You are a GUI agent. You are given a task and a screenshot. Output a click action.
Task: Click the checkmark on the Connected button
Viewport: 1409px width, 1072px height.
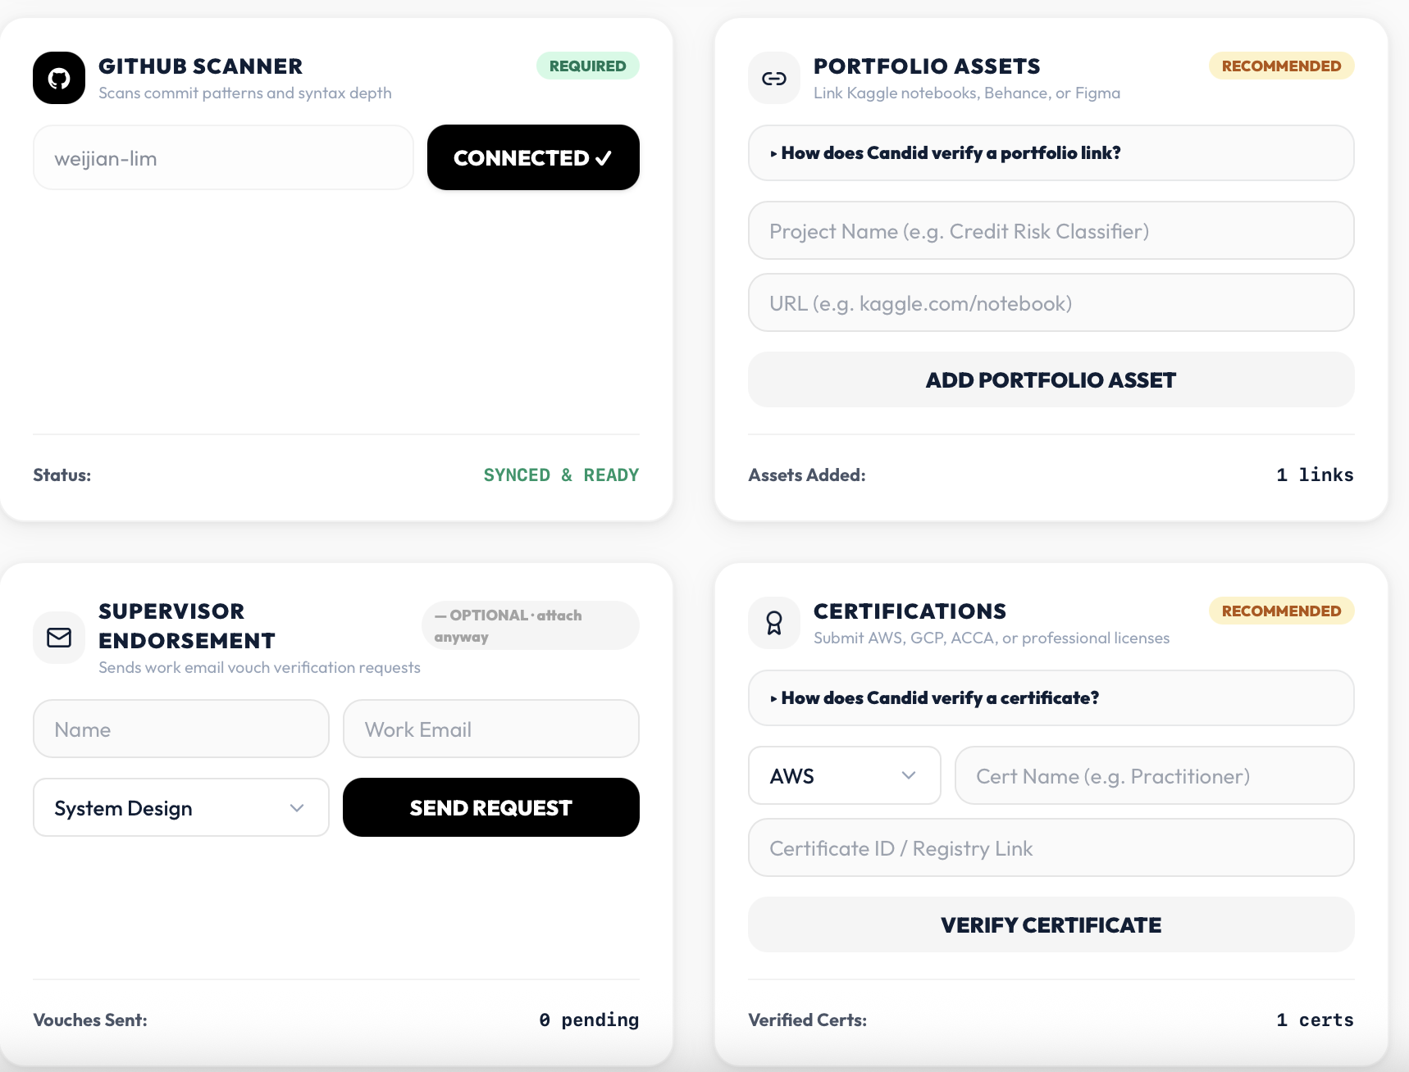[x=604, y=158]
